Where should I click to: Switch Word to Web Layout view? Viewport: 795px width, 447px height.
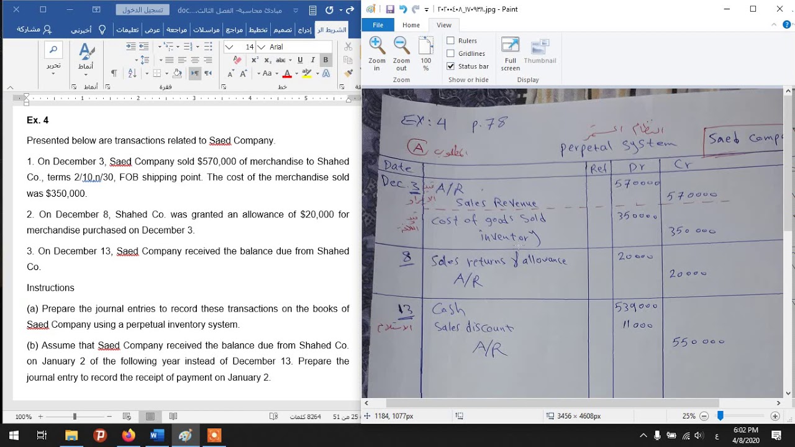pyautogui.click(x=127, y=417)
